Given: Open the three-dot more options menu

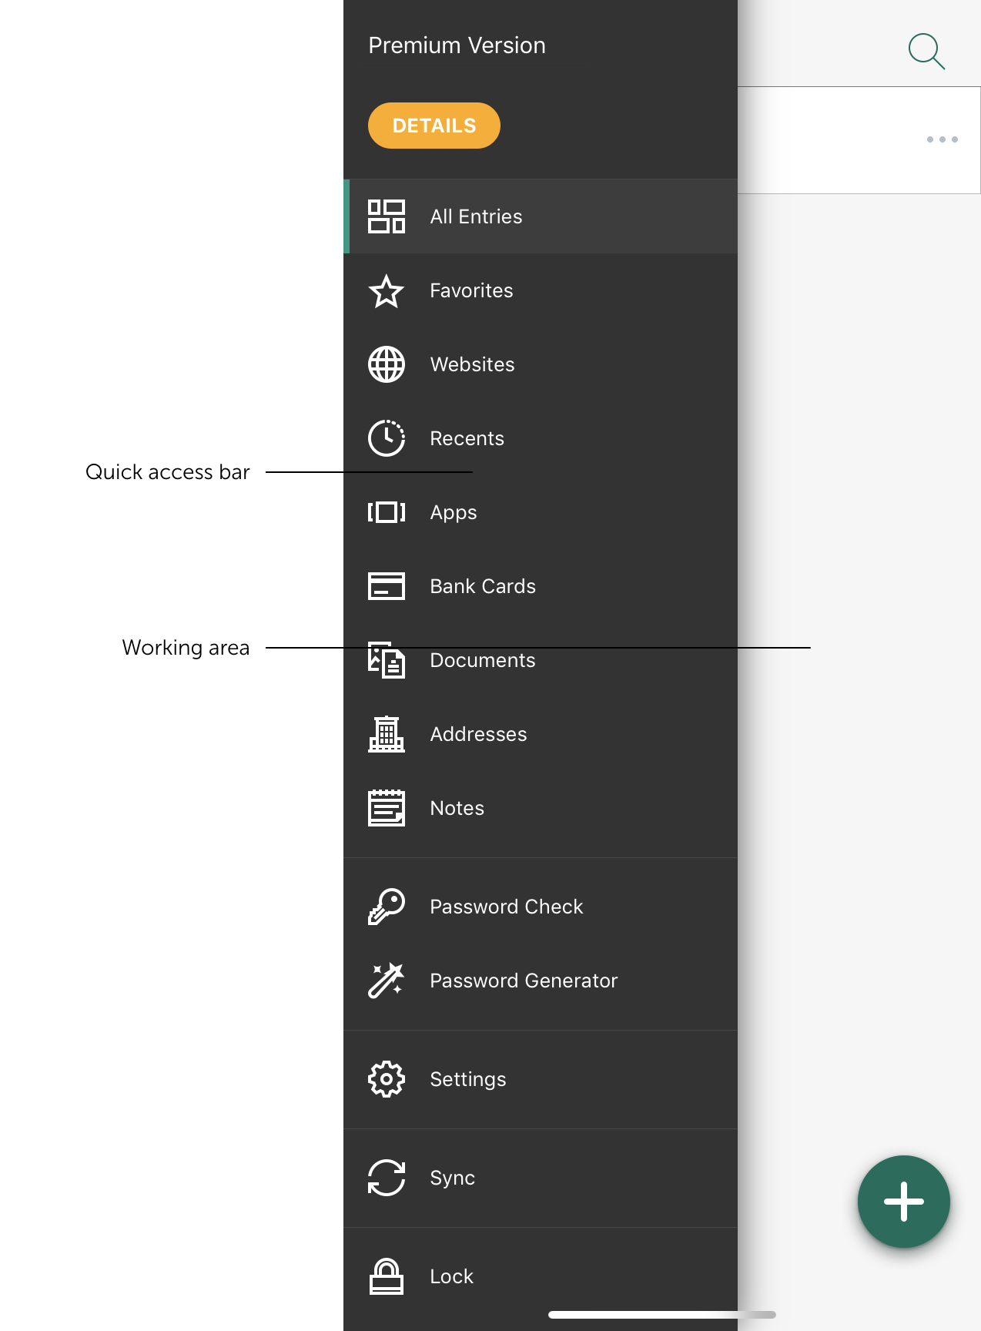Looking at the screenshot, I should (942, 139).
